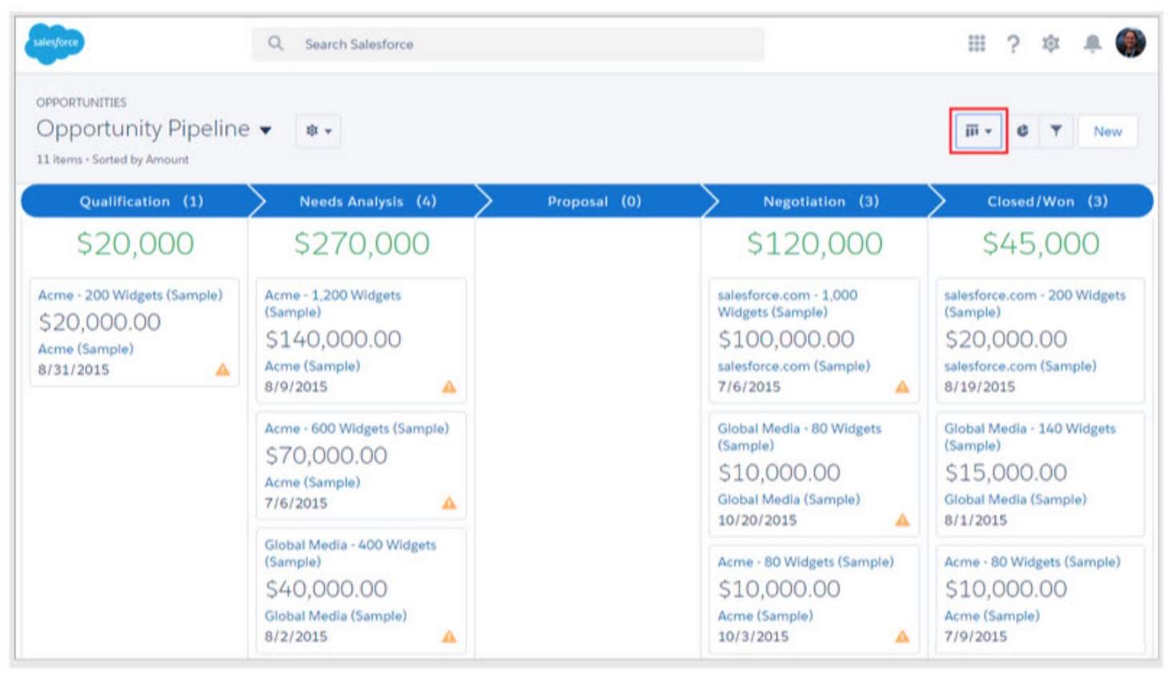This screenshot has width=1172, height=677.
Task: Select the Negotiation stage header
Action: click(820, 202)
